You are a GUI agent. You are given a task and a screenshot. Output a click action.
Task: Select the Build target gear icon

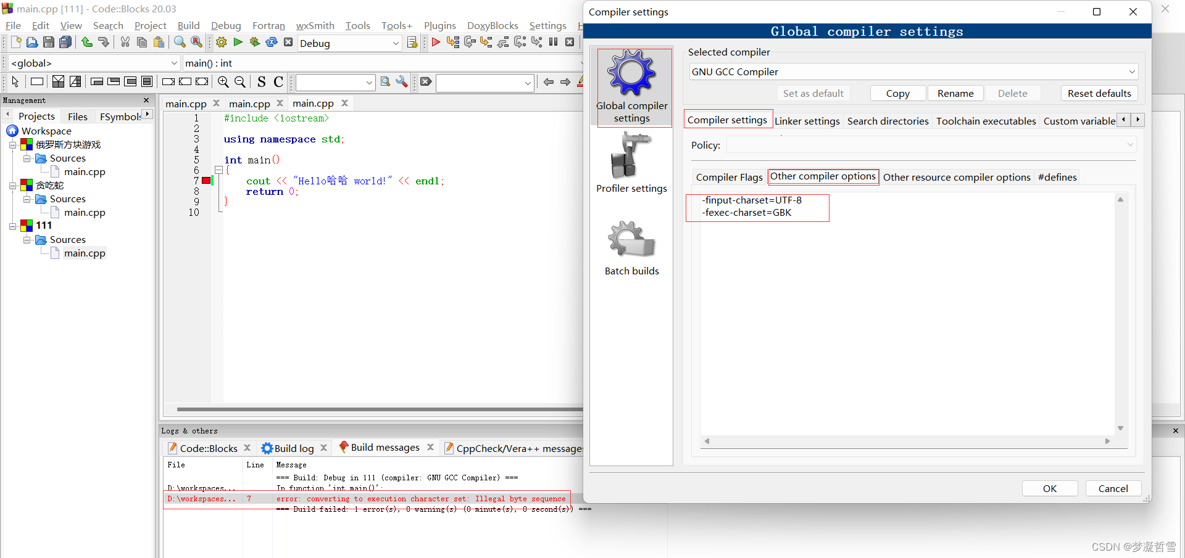point(220,43)
